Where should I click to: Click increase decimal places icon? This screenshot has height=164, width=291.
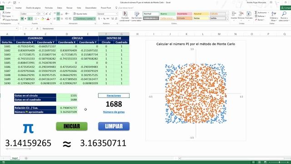(x=112, y=19)
